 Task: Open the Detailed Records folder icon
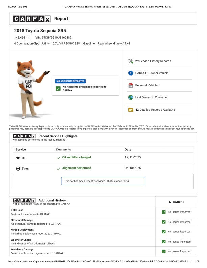pos(131,110)
